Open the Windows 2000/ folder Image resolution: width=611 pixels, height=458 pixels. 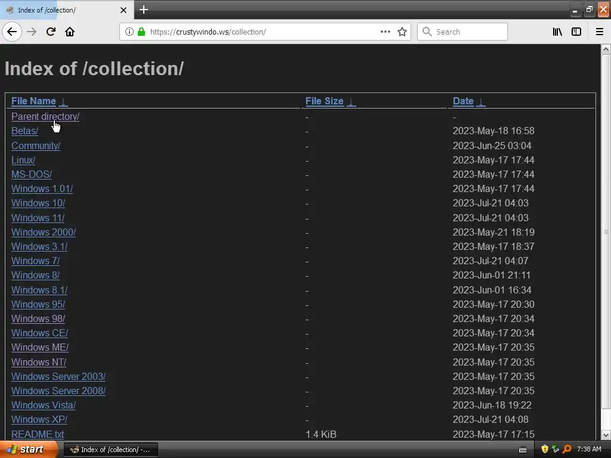(x=44, y=232)
